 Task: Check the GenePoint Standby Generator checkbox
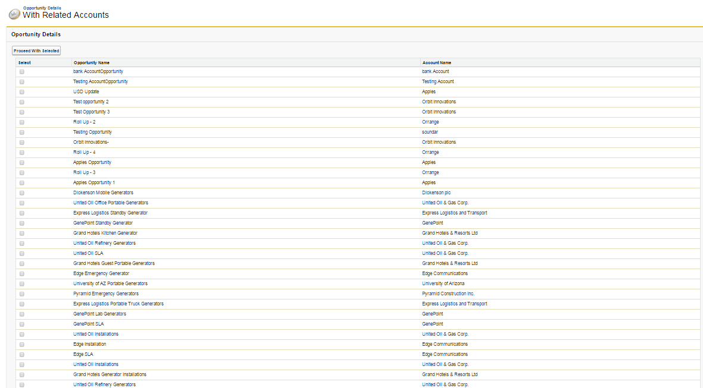tap(22, 223)
